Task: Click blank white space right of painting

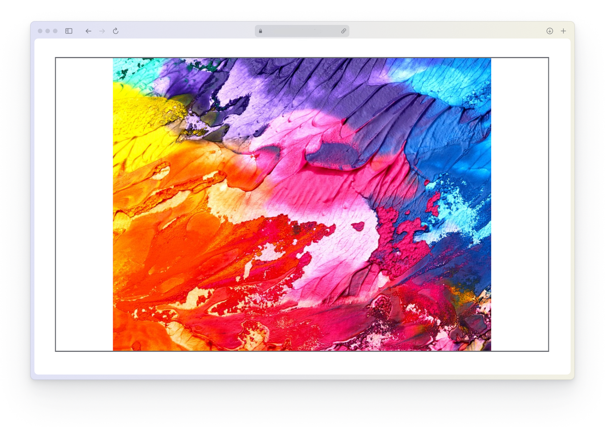Action: [520, 204]
